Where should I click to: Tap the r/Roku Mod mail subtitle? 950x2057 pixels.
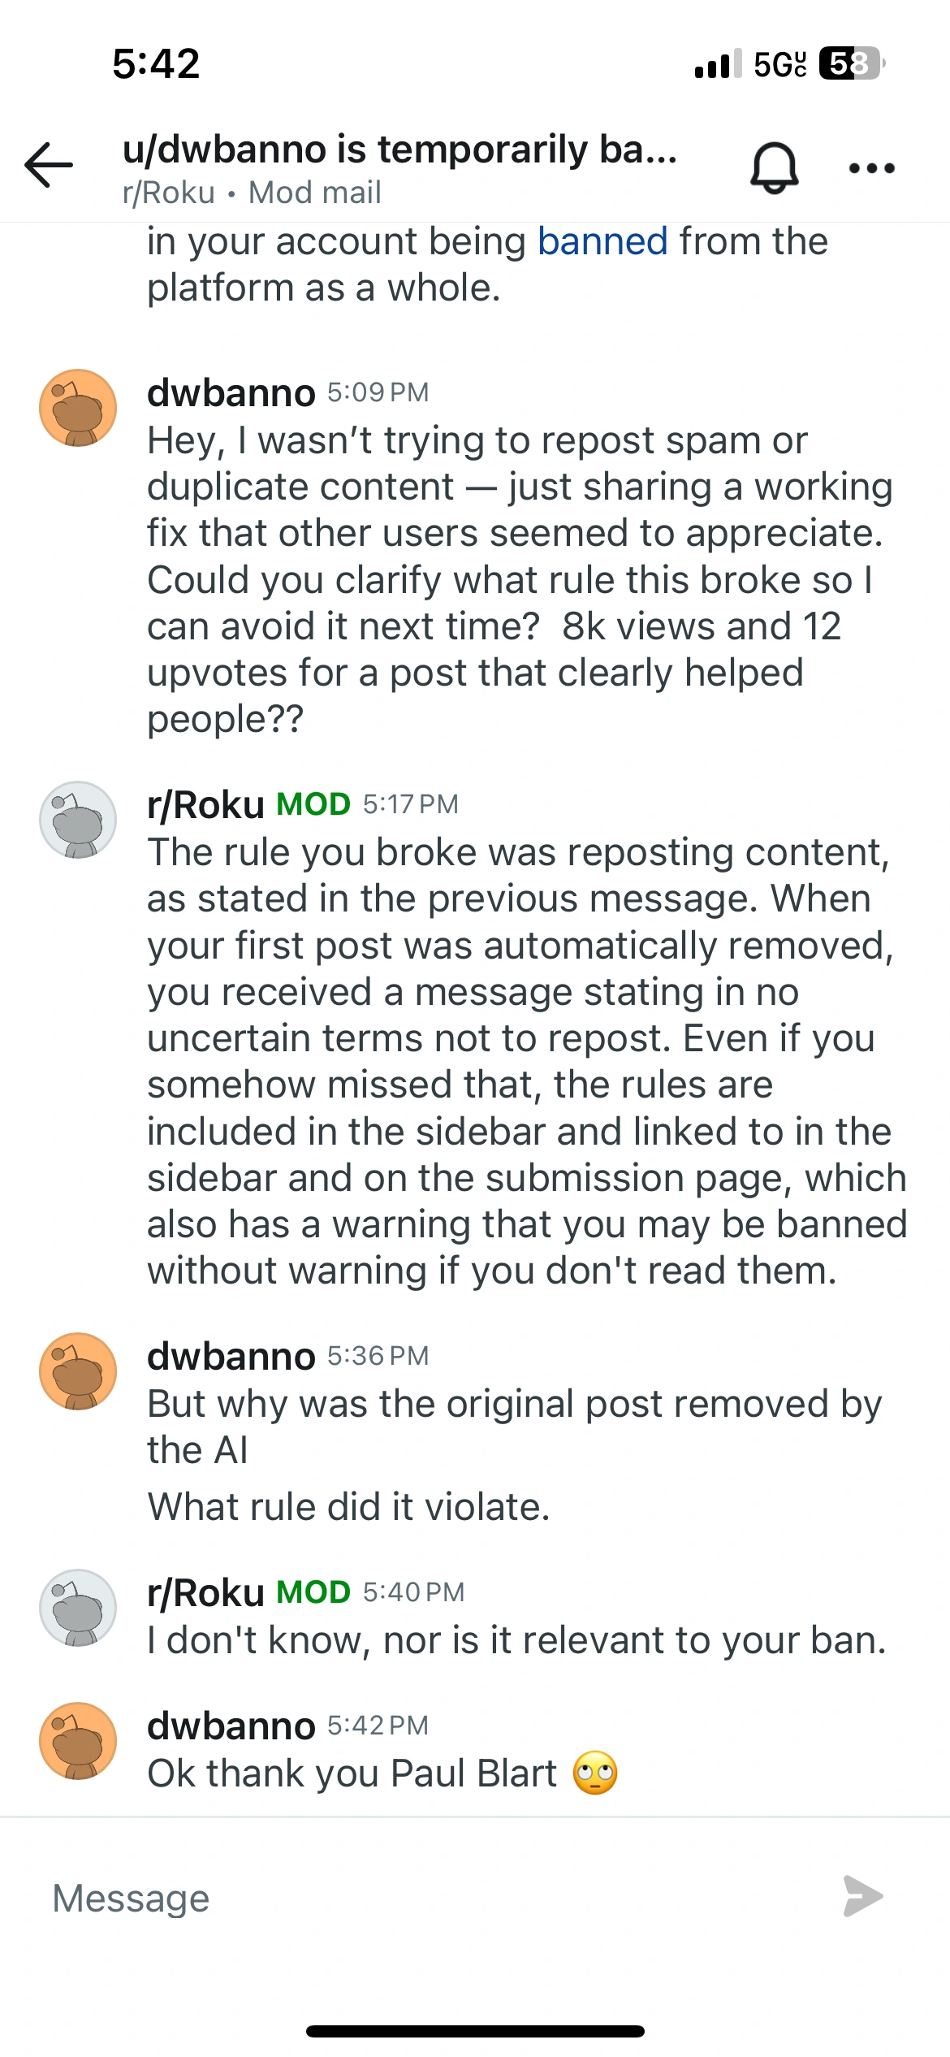pos(251,193)
